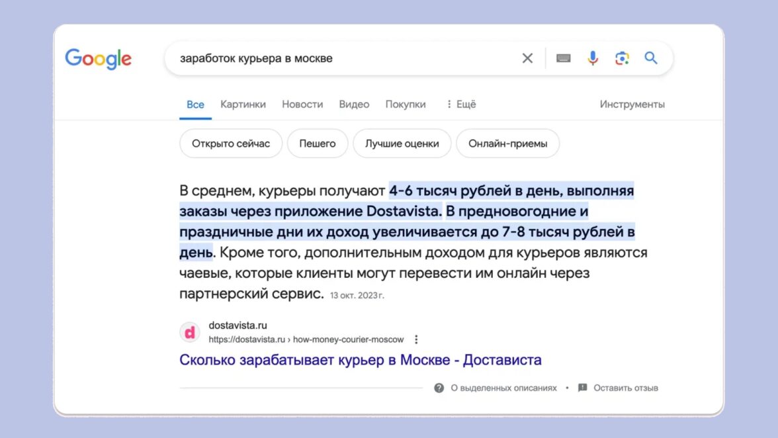Image resolution: width=778 pixels, height=438 pixels.
Task: Open Сколько зарабатывает курьер в Москве link
Action: (361, 360)
